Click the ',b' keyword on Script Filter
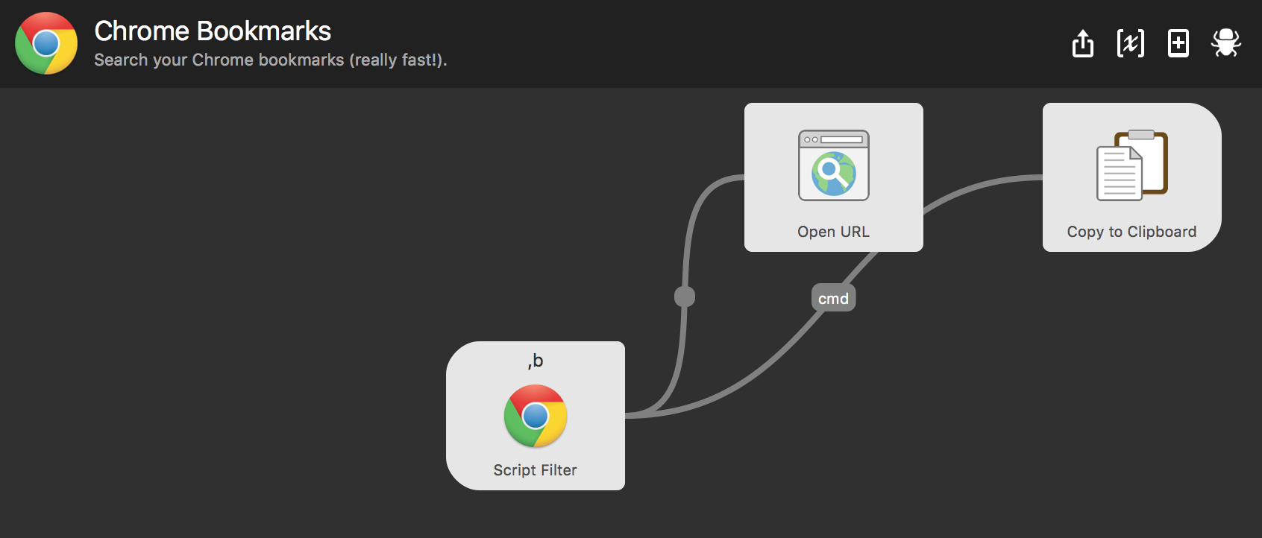 536,361
